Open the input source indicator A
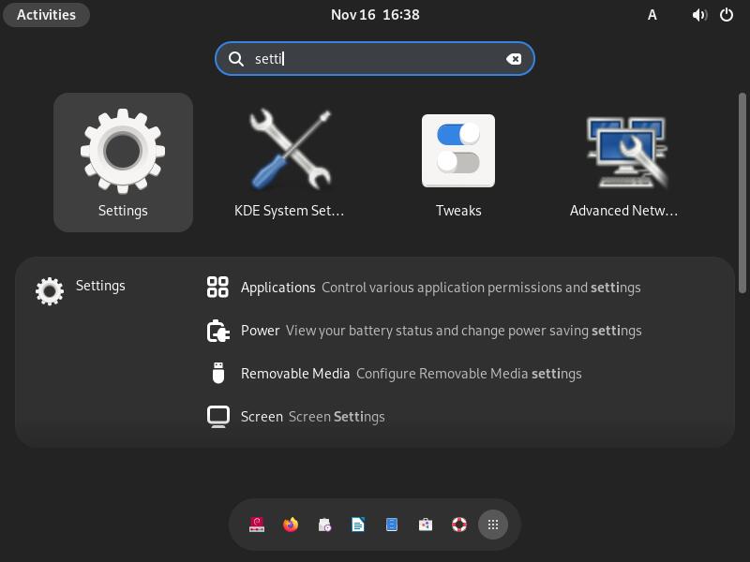The image size is (750, 562). pyautogui.click(x=652, y=15)
